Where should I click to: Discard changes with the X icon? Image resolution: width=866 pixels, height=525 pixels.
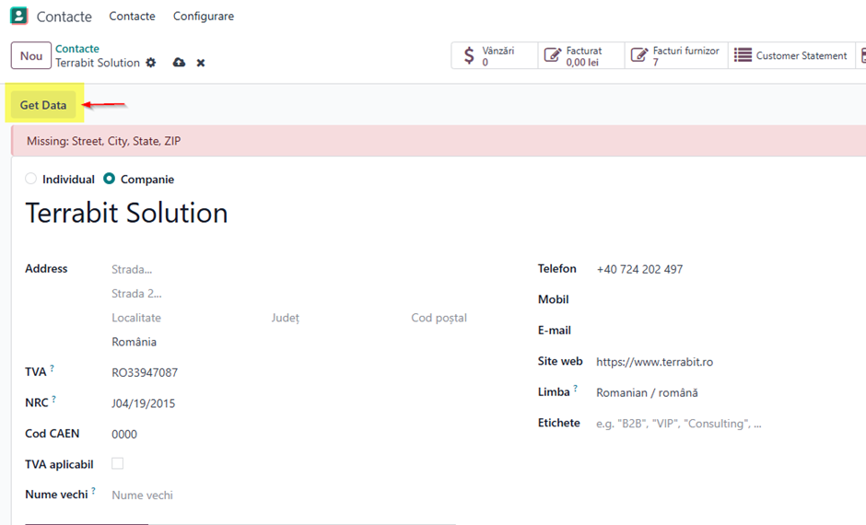[x=201, y=63]
